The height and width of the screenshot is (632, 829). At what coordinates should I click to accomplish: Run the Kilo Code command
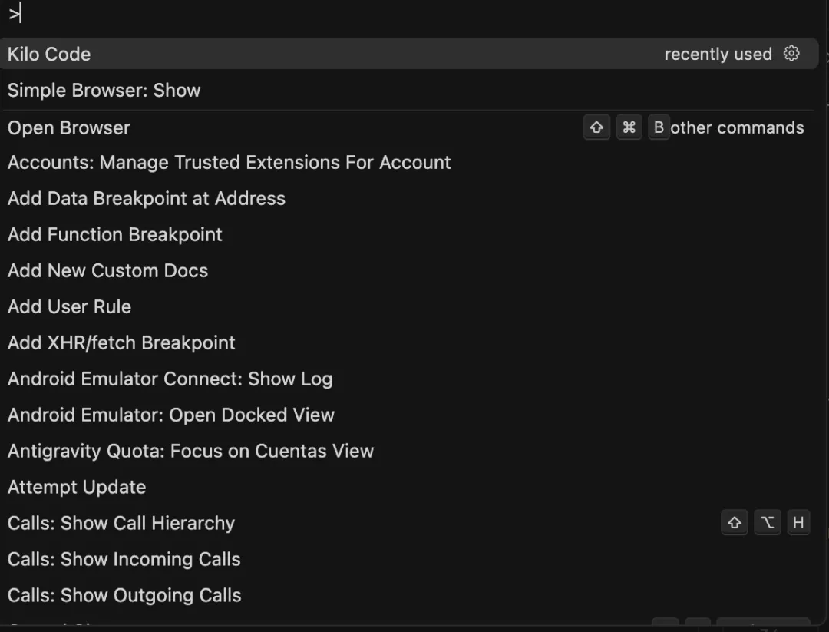[x=49, y=55]
